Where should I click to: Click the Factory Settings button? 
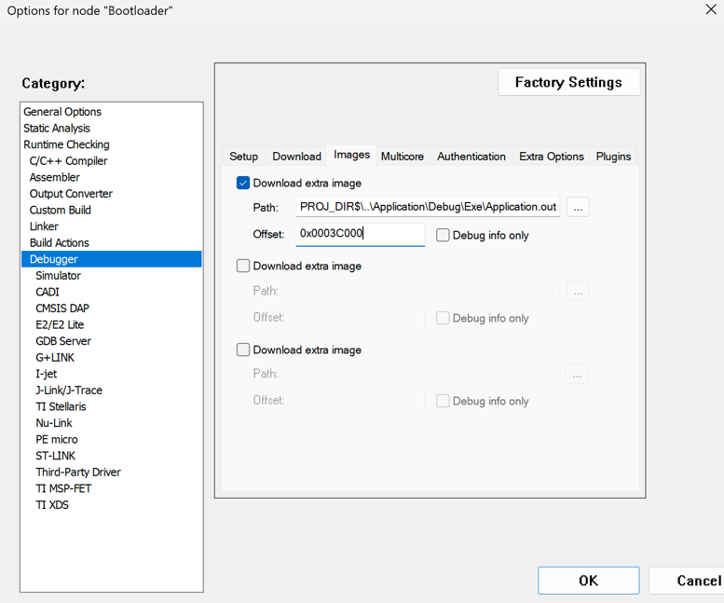coord(568,82)
